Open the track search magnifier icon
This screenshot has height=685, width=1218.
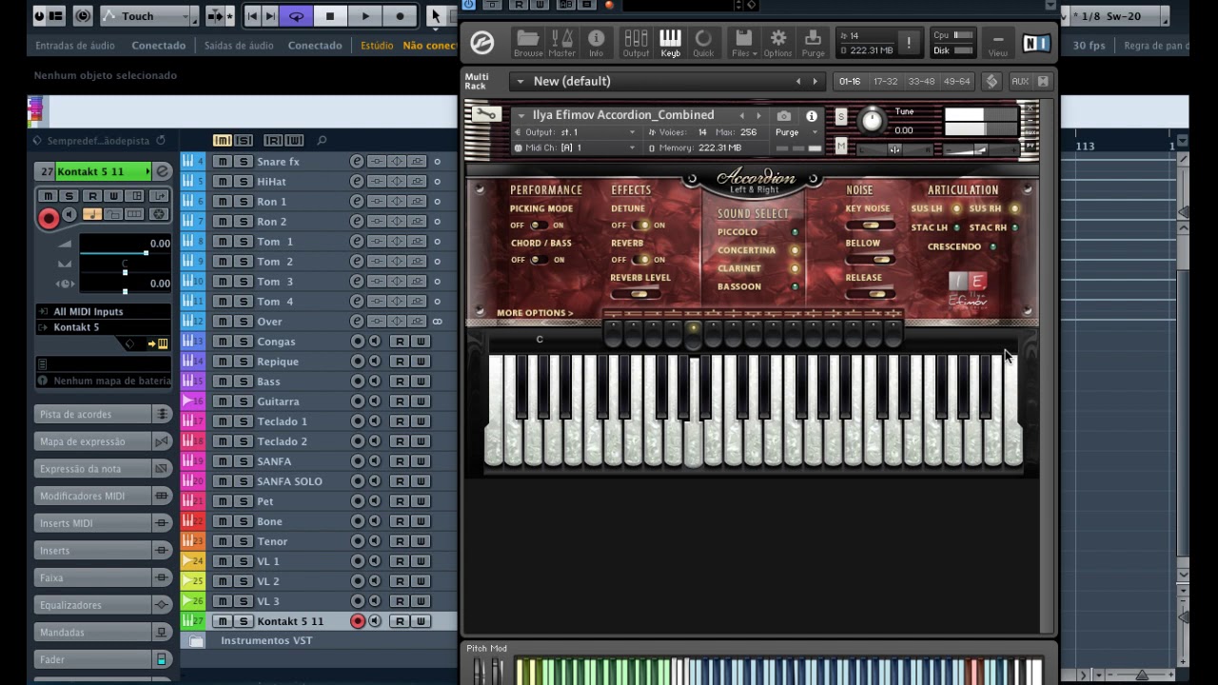click(x=322, y=141)
